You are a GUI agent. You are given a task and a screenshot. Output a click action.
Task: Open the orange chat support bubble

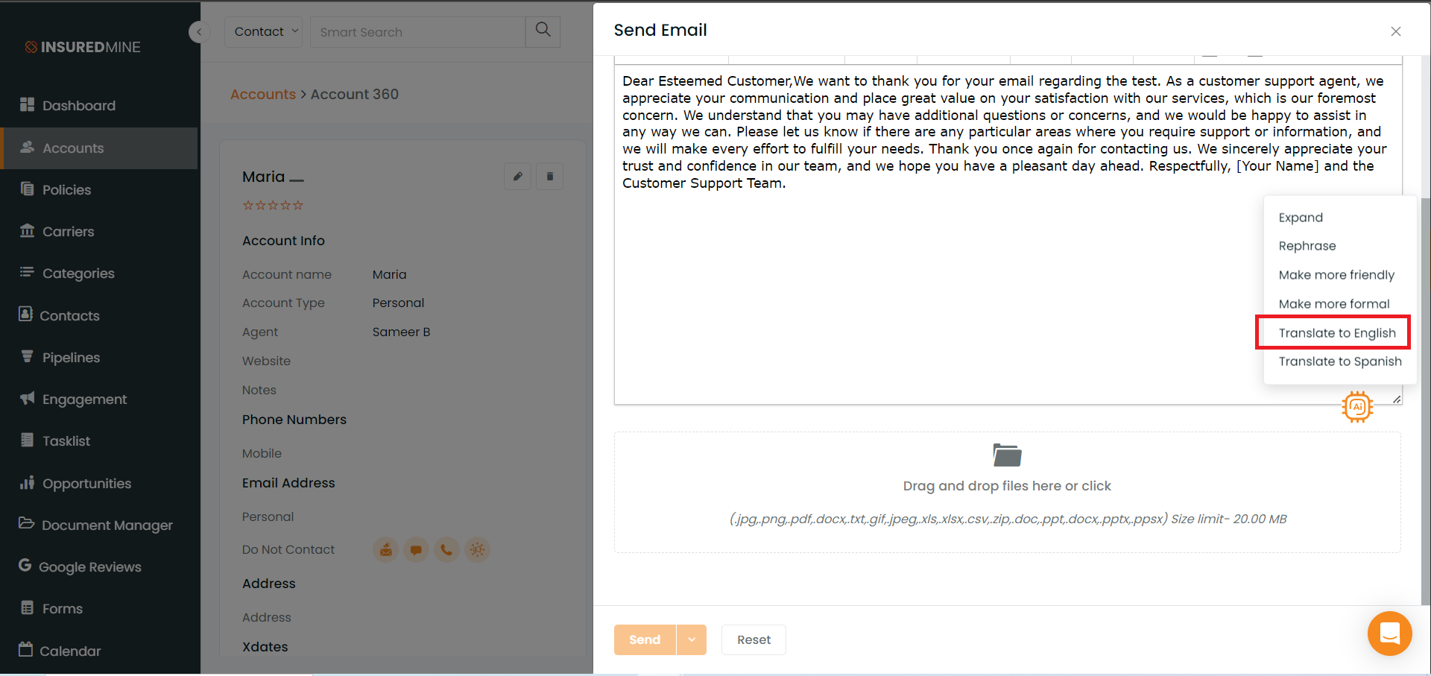click(x=1389, y=634)
